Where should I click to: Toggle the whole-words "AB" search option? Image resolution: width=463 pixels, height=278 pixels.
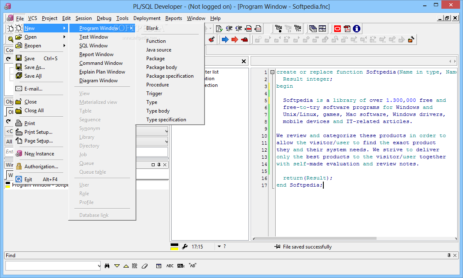tap(192, 266)
